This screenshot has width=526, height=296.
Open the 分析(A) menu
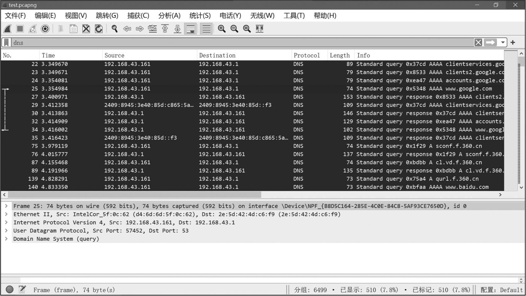click(169, 16)
